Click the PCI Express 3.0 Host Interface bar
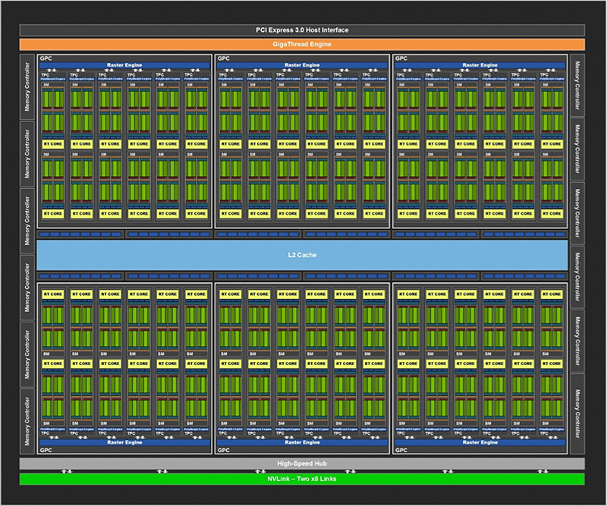 tap(303, 30)
